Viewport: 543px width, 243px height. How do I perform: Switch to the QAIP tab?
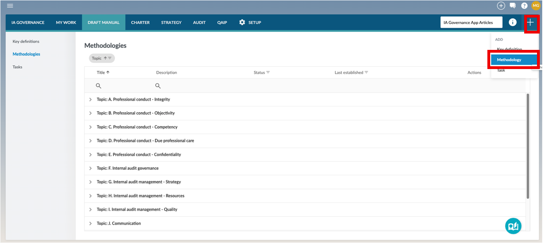click(222, 23)
